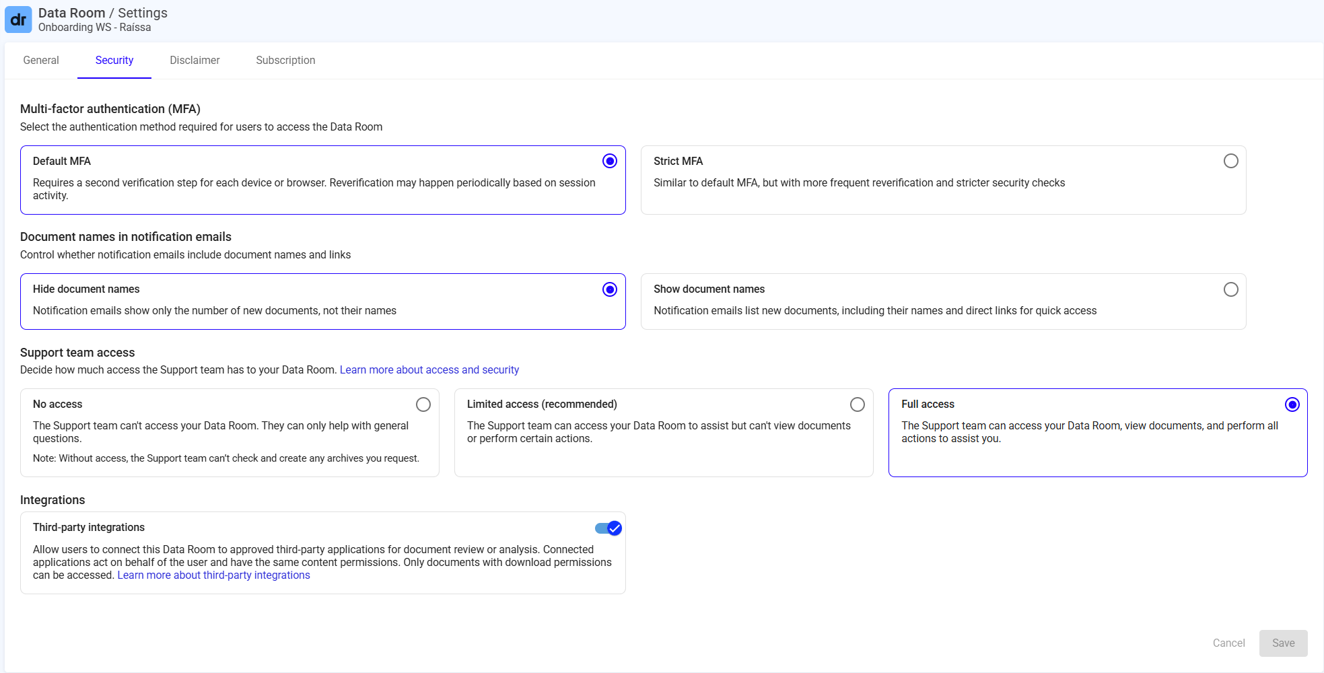This screenshot has width=1324, height=673.
Task: Click the Strict MFA option card description
Action: point(859,183)
